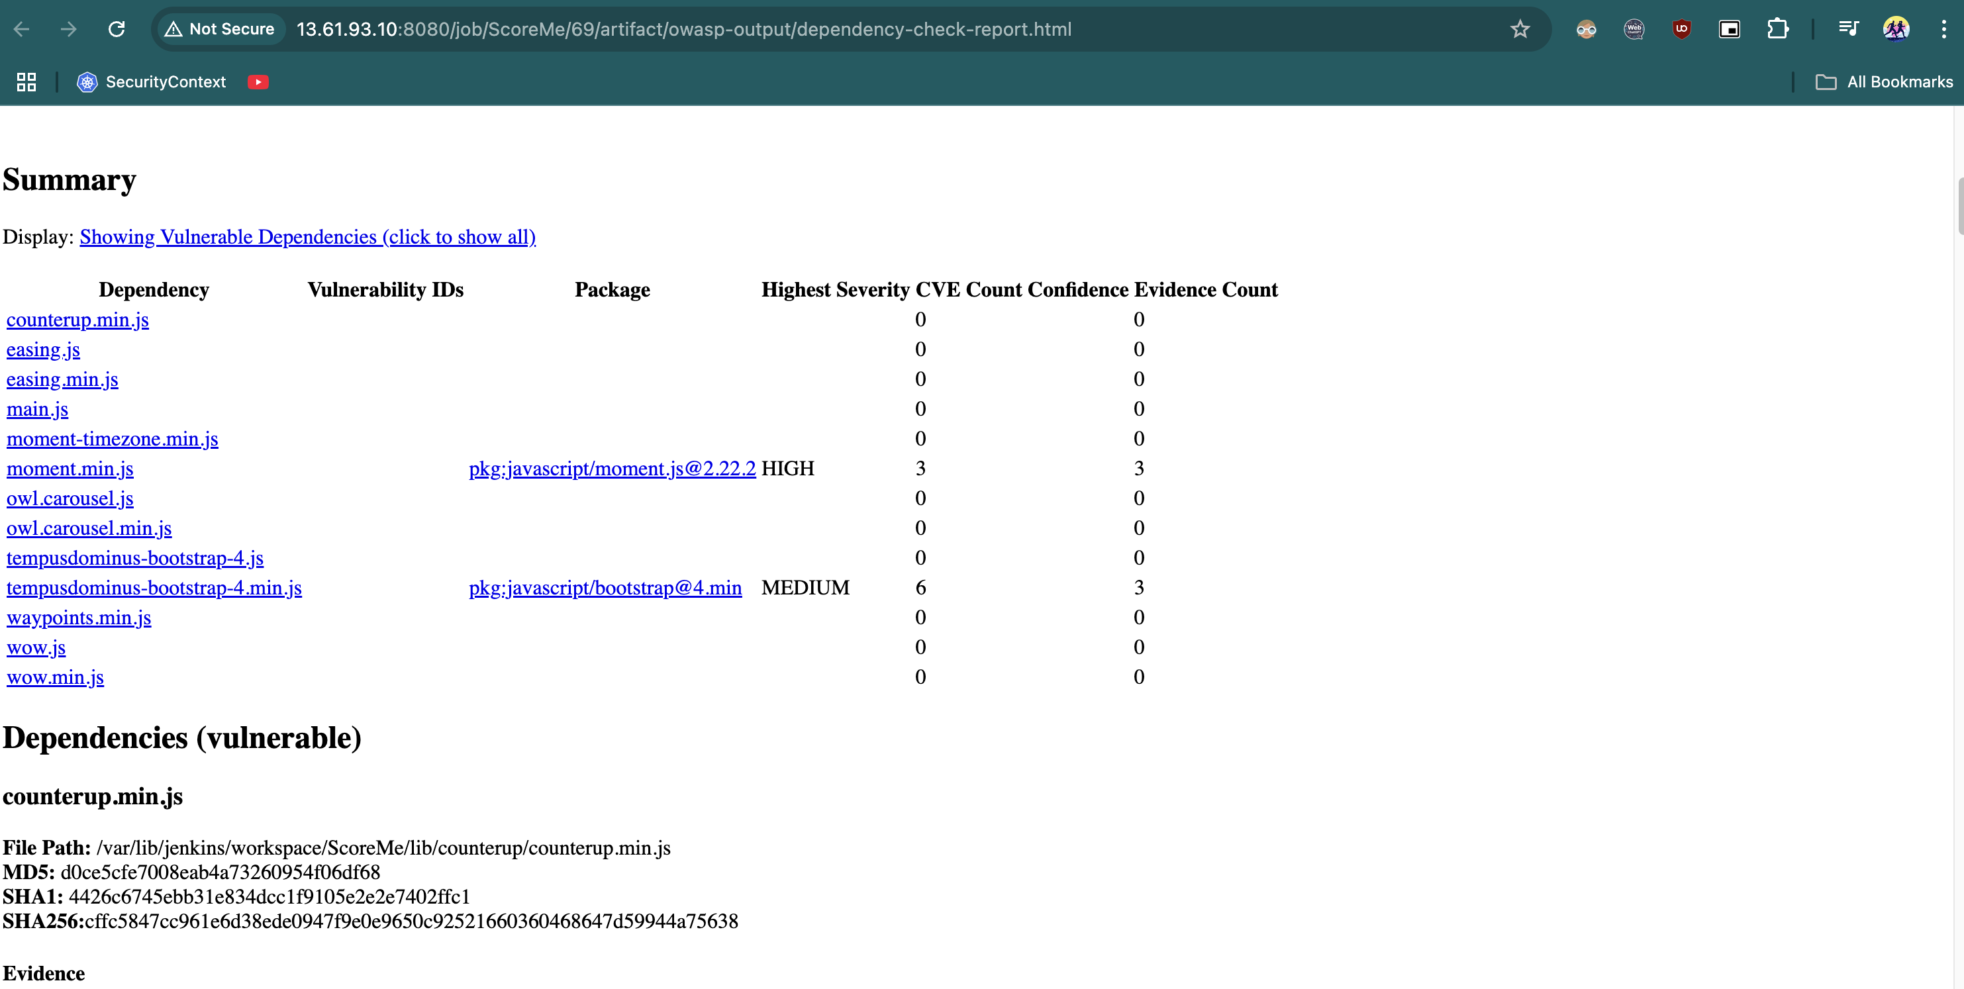
Task: Open the Chrome profile avatar
Action: (1896, 29)
